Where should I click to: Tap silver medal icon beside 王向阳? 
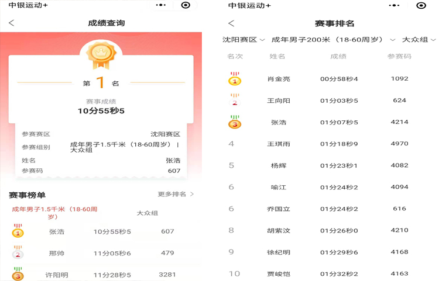[x=235, y=100]
